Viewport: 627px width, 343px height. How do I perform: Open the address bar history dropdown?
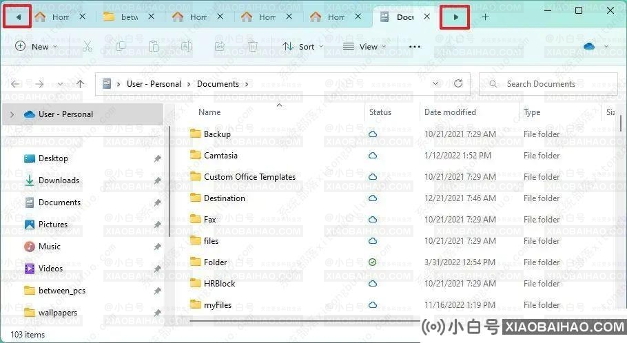coord(435,83)
